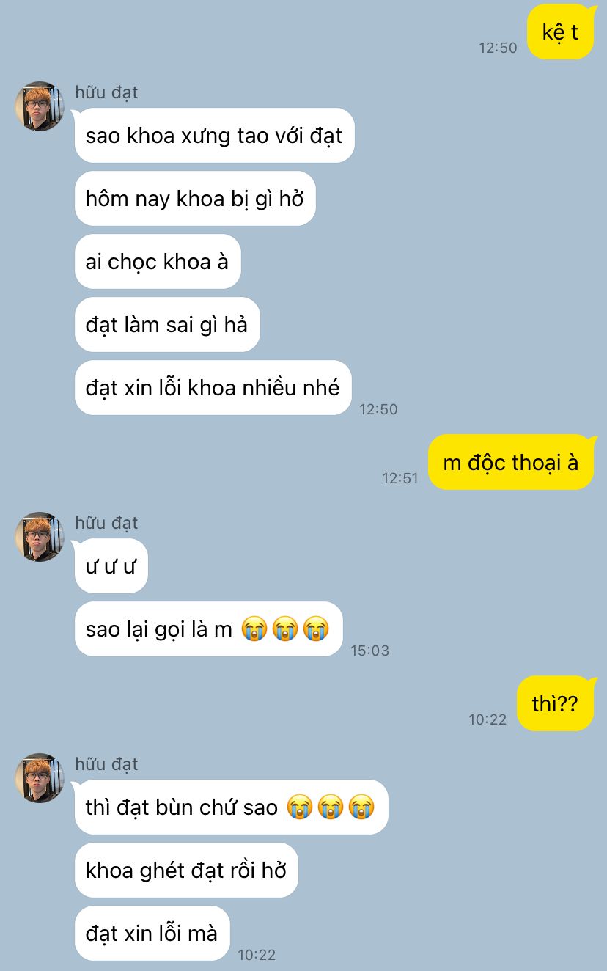
Task: Tap the 15:03 timestamp
Action: 370,650
